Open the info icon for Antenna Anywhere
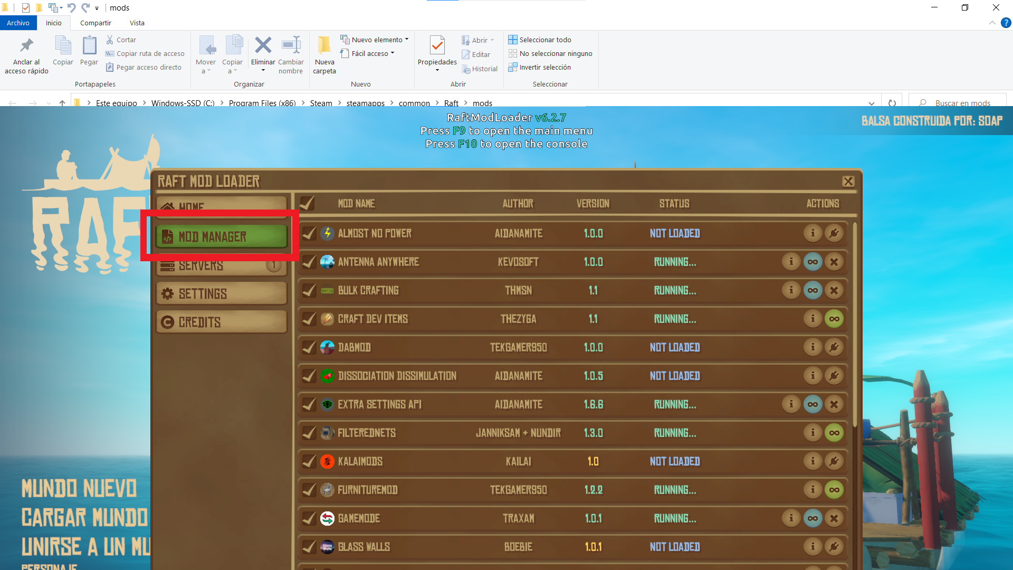This screenshot has width=1013, height=570. (791, 262)
